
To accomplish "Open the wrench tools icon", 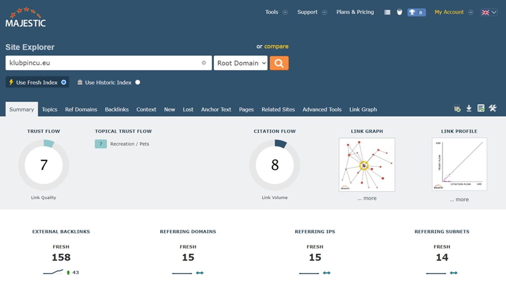I will pos(493,108).
